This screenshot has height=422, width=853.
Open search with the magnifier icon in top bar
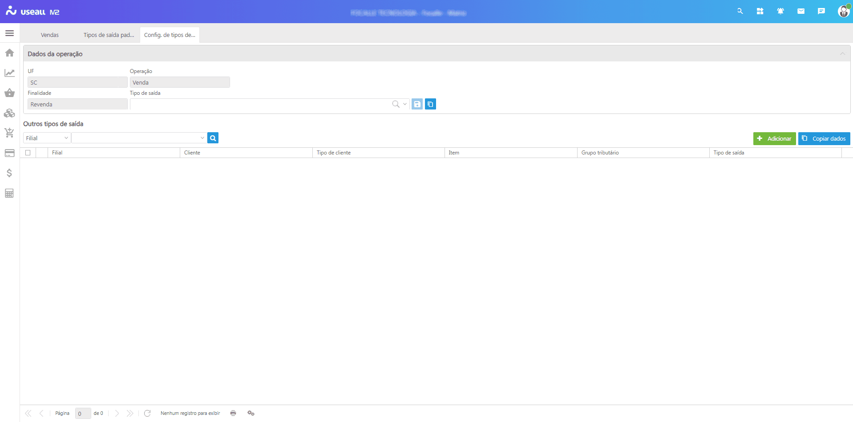[x=740, y=11]
